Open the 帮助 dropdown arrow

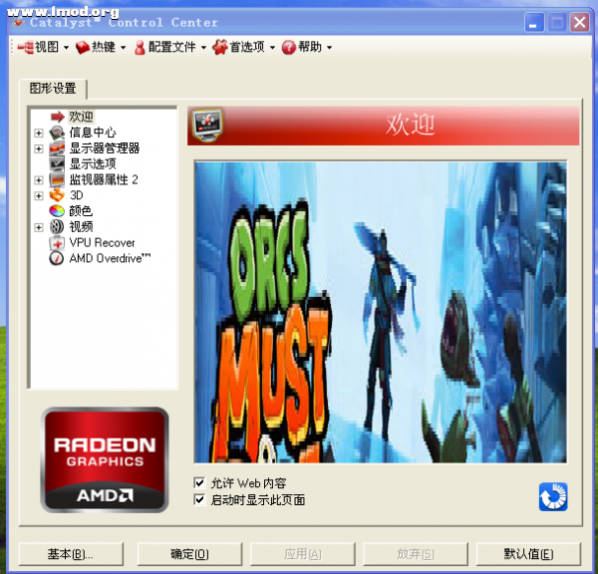(329, 48)
